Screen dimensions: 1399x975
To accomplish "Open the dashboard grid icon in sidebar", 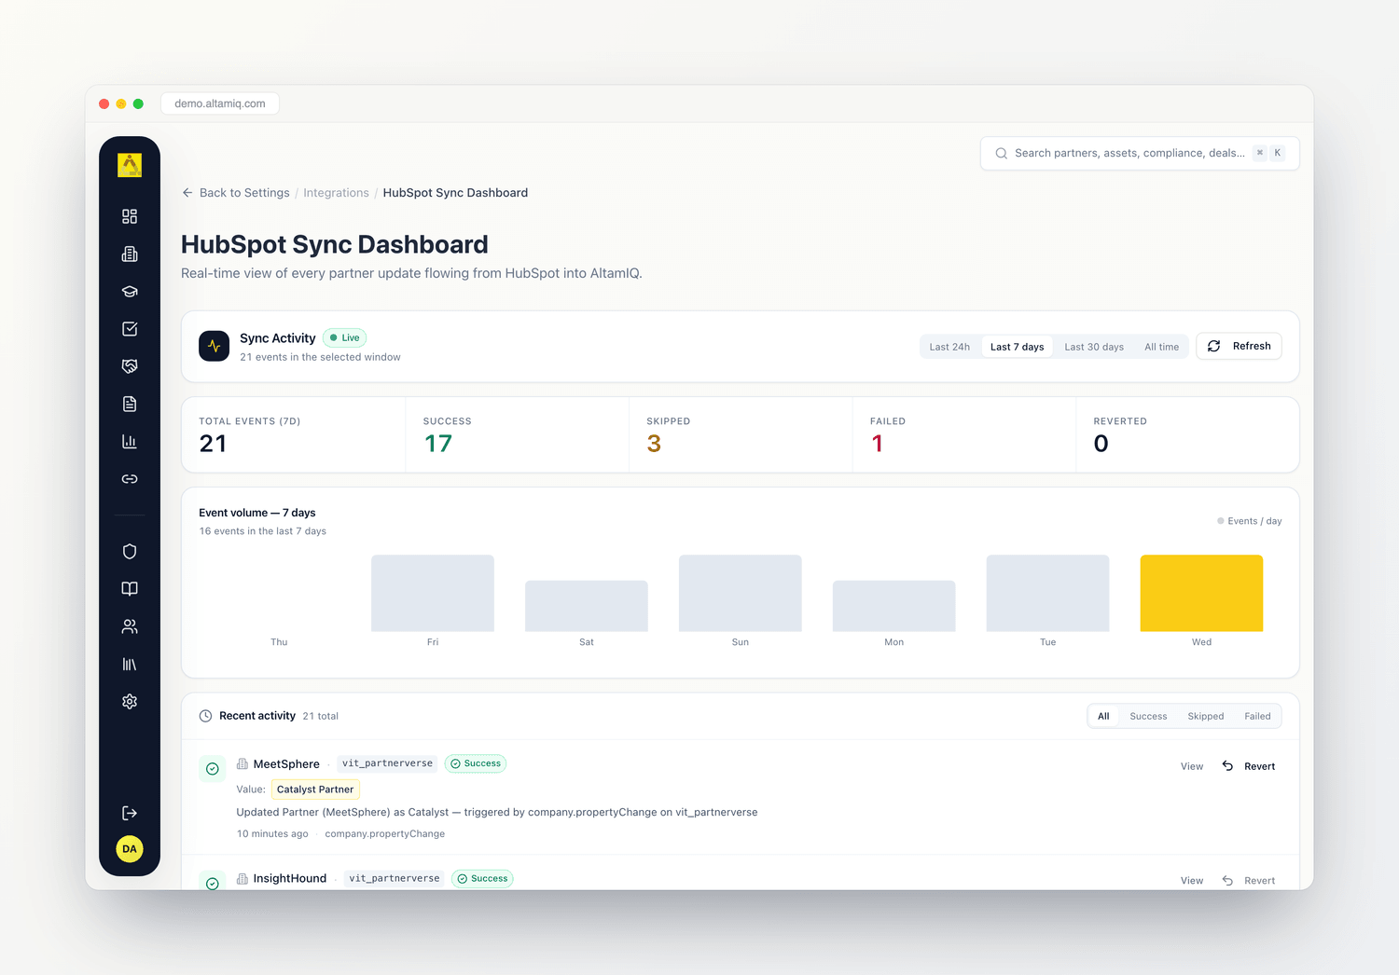I will point(130,216).
